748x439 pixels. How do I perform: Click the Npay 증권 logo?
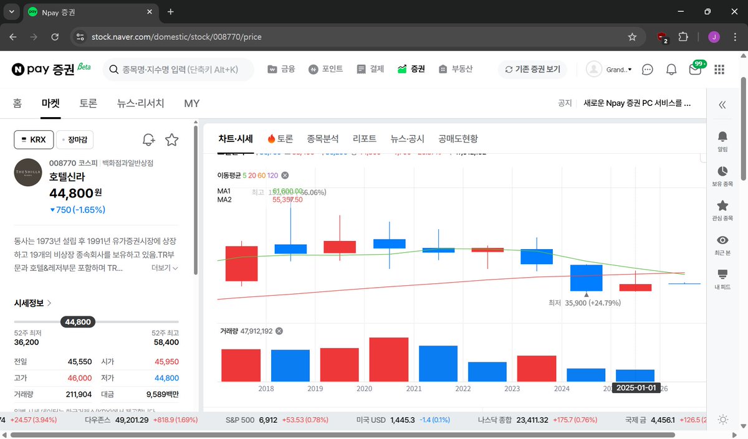[51, 69]
